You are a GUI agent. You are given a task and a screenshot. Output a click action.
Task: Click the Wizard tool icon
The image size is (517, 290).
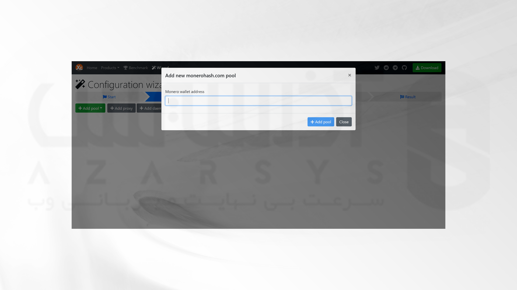tap(153, 67)
